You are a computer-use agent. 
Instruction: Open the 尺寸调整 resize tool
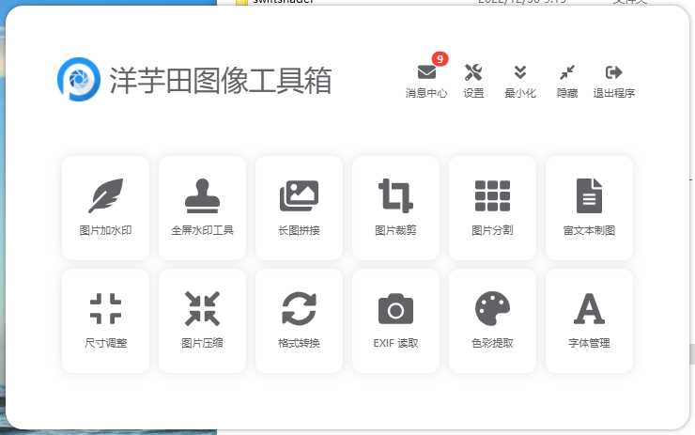[x=105, y=320]
